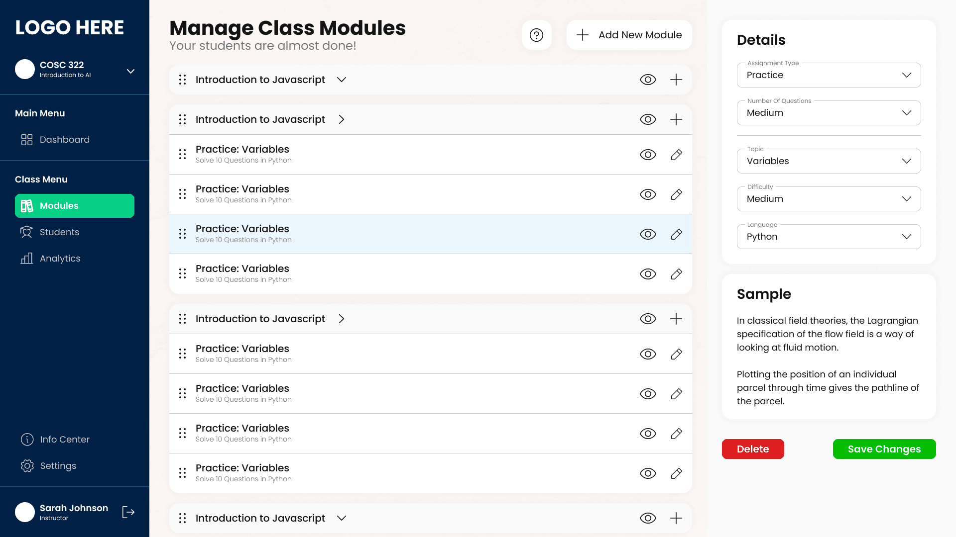Open the Difficulty dropdown

pos(829,199)
